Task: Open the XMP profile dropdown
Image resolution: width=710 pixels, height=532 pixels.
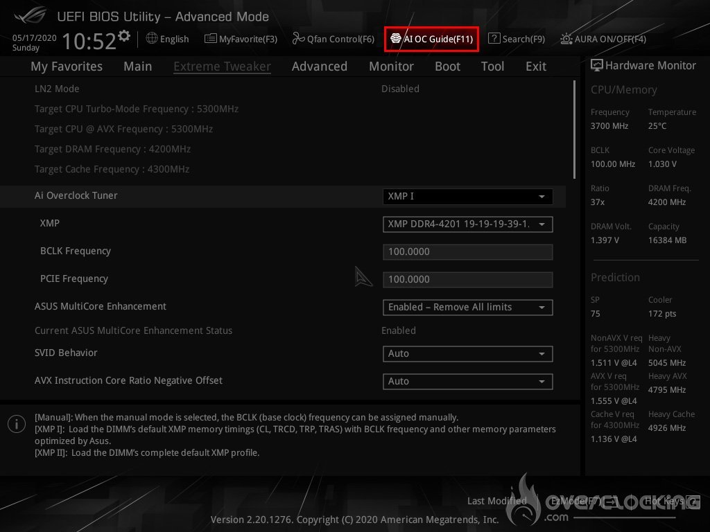Action: coord(467,224)
